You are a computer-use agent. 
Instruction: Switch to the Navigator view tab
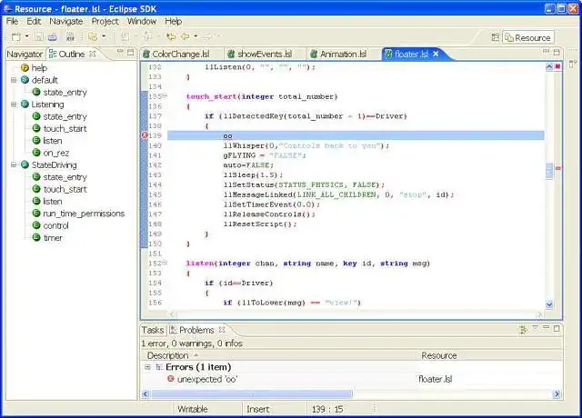25,55
